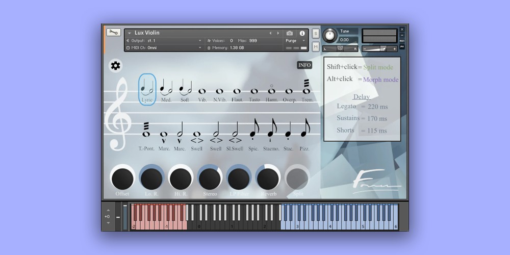Click the Tune value field 0.00
510x255 pixels.
[x=345, y=40]
